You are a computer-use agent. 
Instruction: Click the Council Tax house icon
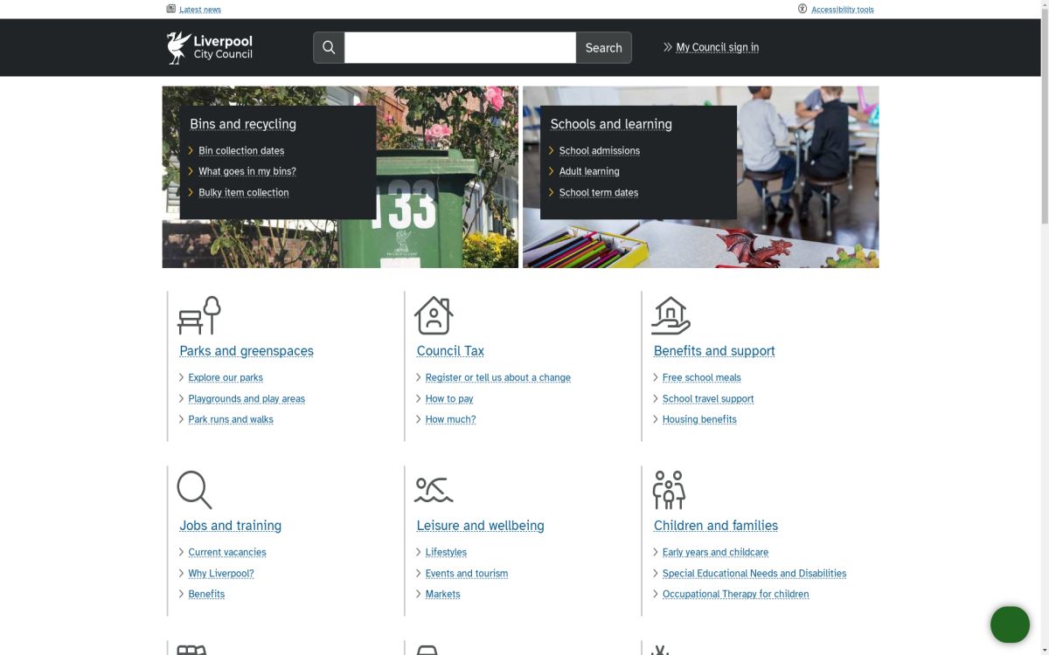click(x=434, y=315)
